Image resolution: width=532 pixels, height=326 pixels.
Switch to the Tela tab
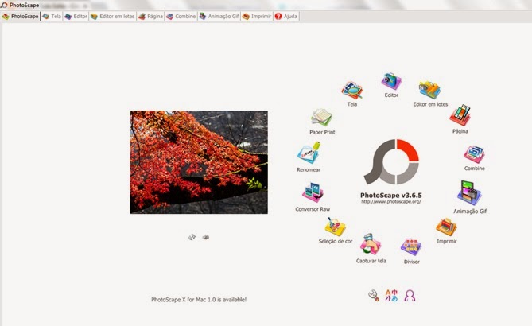point(52,16)
